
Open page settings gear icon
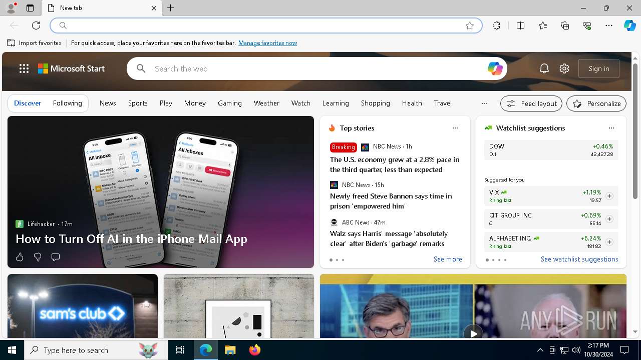(564, 68)
